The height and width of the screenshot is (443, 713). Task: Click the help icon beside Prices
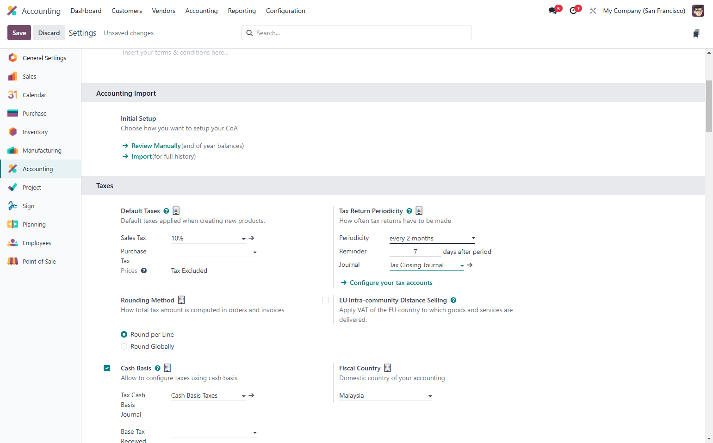point(144,271)
